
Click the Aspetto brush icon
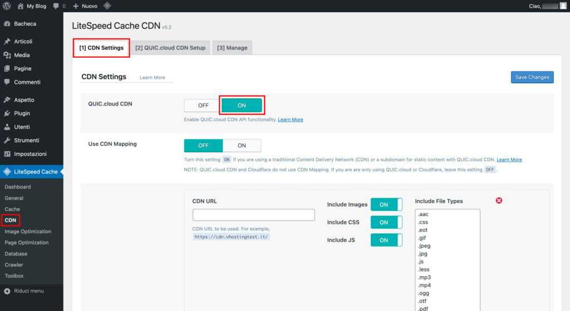7,99
